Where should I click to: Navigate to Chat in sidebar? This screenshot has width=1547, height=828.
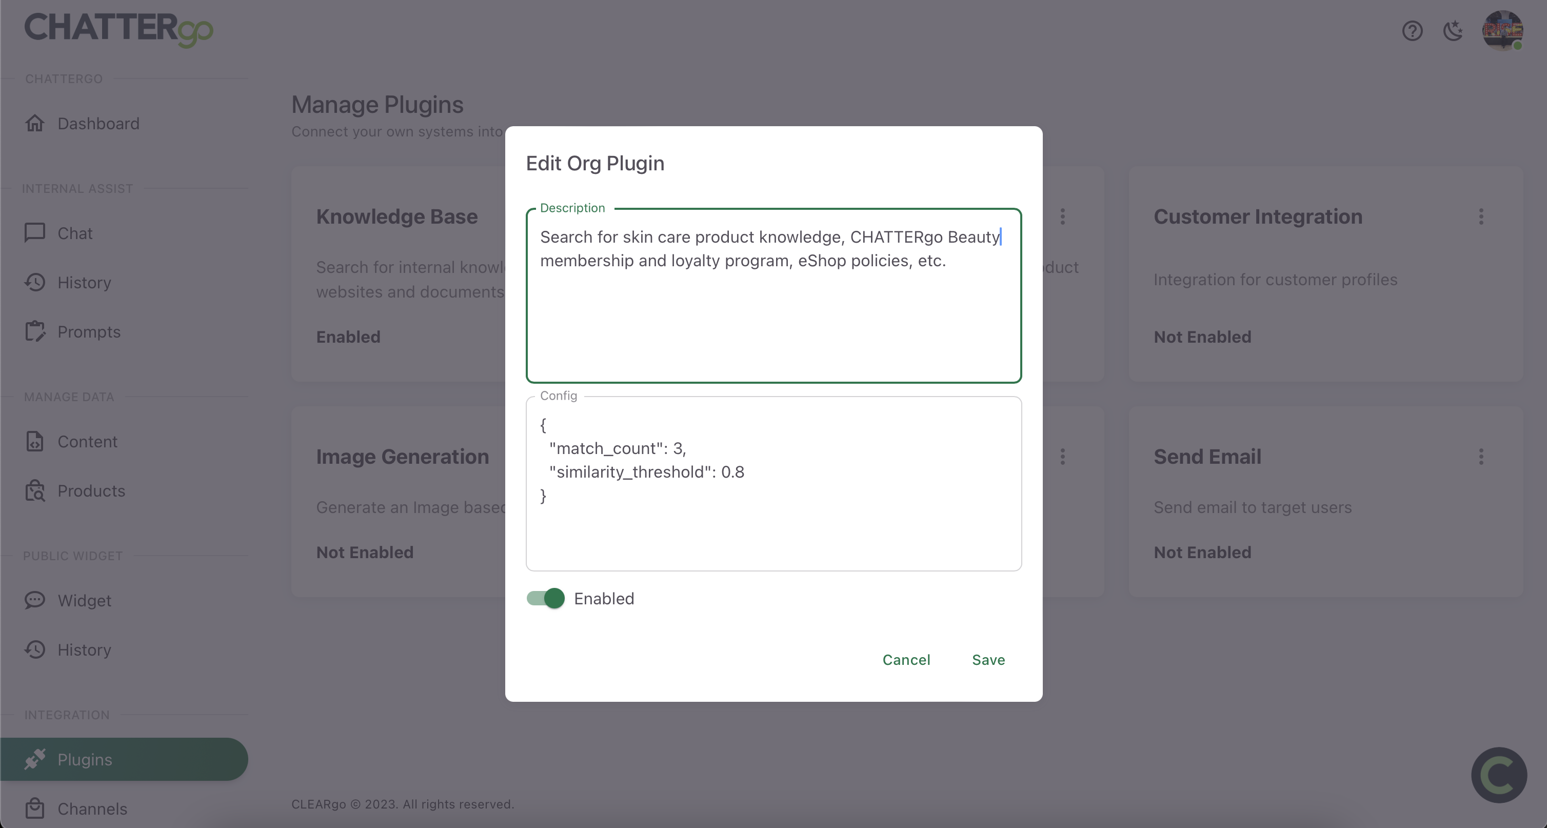point(75,233)
